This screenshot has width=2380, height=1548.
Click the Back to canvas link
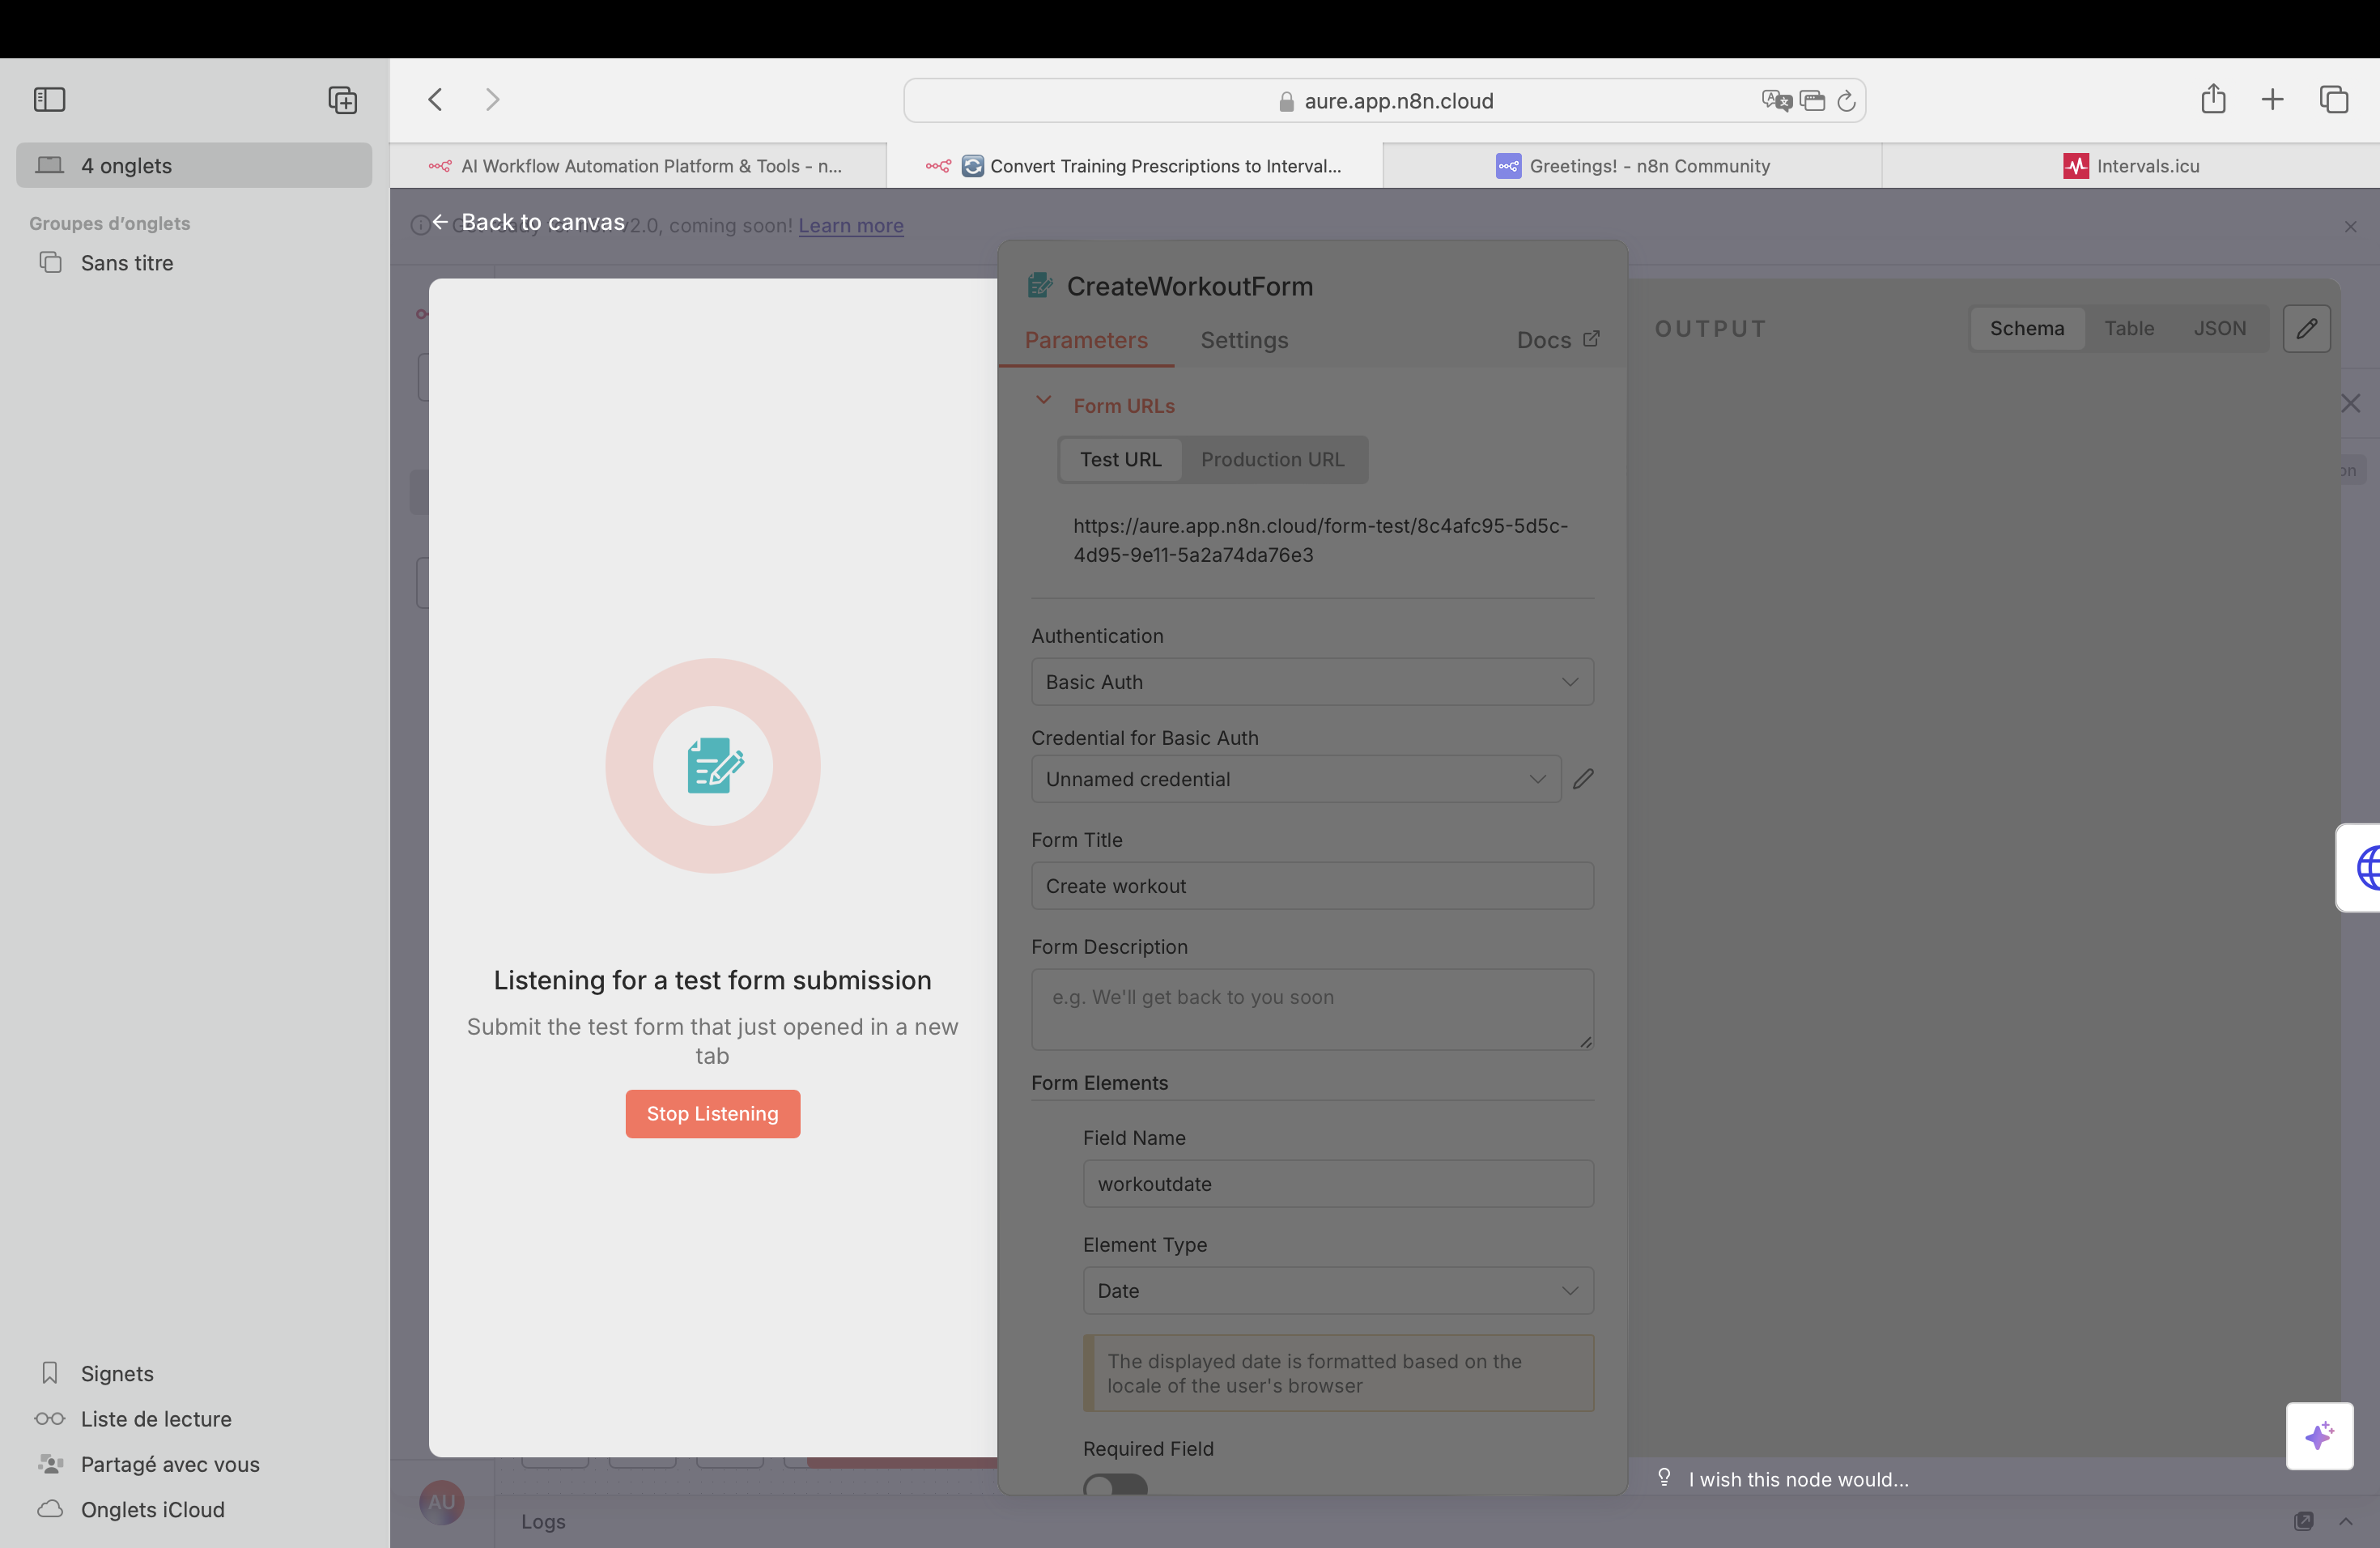(529, 222)
